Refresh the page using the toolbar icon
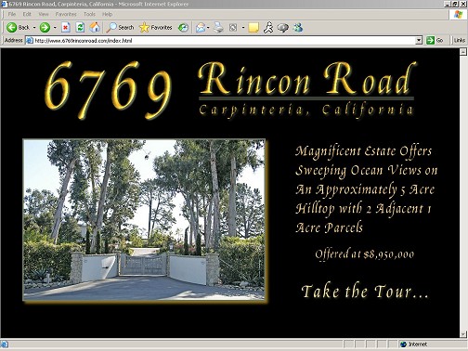 80,28
